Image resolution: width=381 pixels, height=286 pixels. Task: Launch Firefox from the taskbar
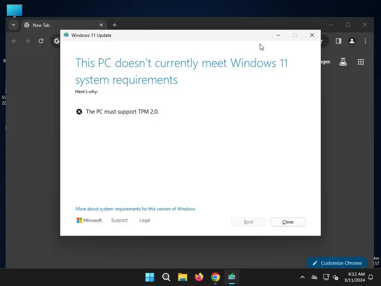(199, 277)
